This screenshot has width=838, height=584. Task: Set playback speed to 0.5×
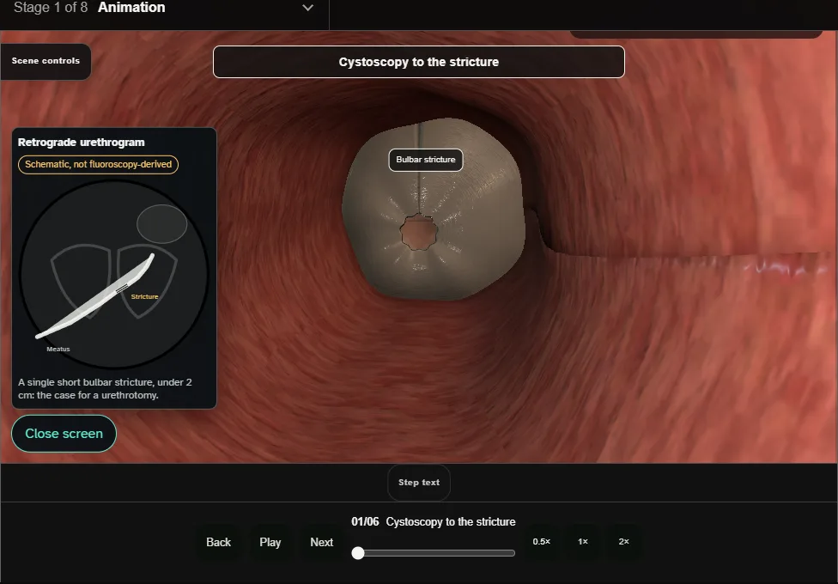pos(542,542)
